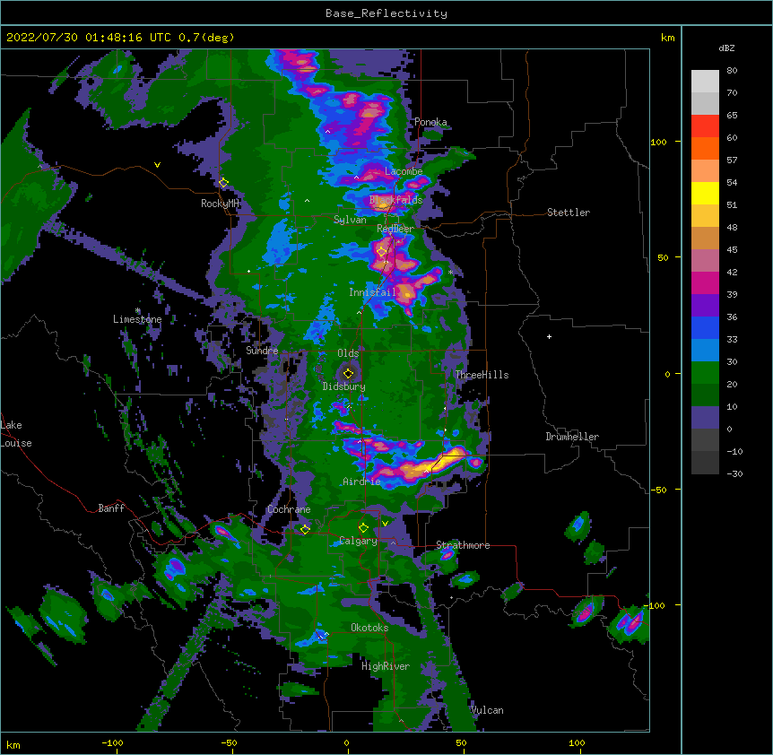Click the km unit label at bottom left
Image resolution: width=773 pixels, height=755 pixels.
click(13, 745)
